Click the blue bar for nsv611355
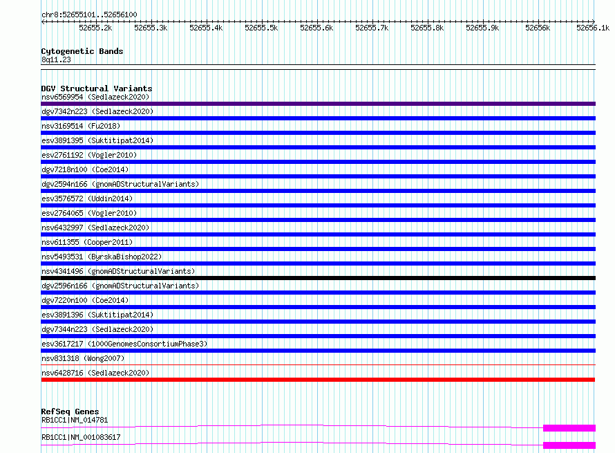 pyautogui.click(x=318, y=249)
